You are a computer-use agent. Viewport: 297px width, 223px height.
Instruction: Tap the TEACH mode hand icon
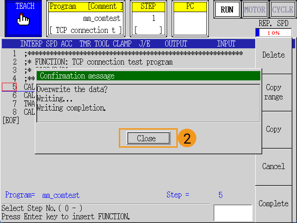tap(23, 20)
